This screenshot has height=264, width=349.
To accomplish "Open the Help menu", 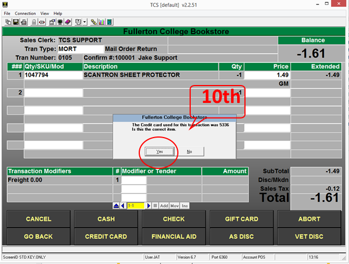I will pyautogui.click(x=58, y=13).
